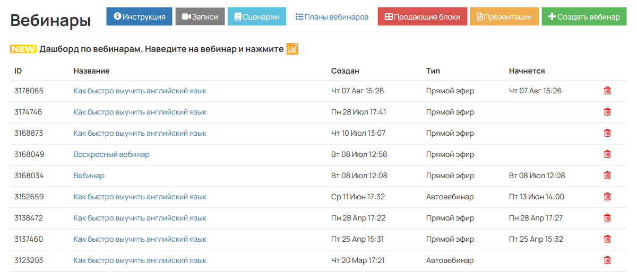The height and width of the screenshot is (272, 637).
Task: Open 'Сценарии' section
Action: (256, 16)
